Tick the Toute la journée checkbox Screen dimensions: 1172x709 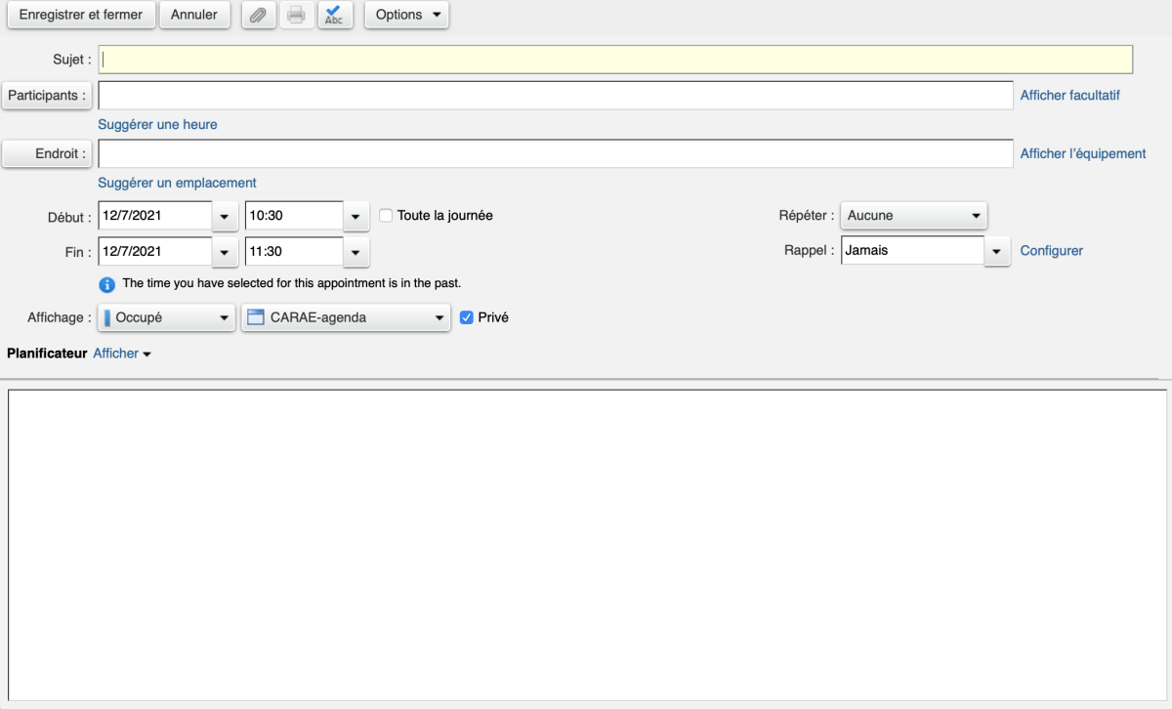386,216
